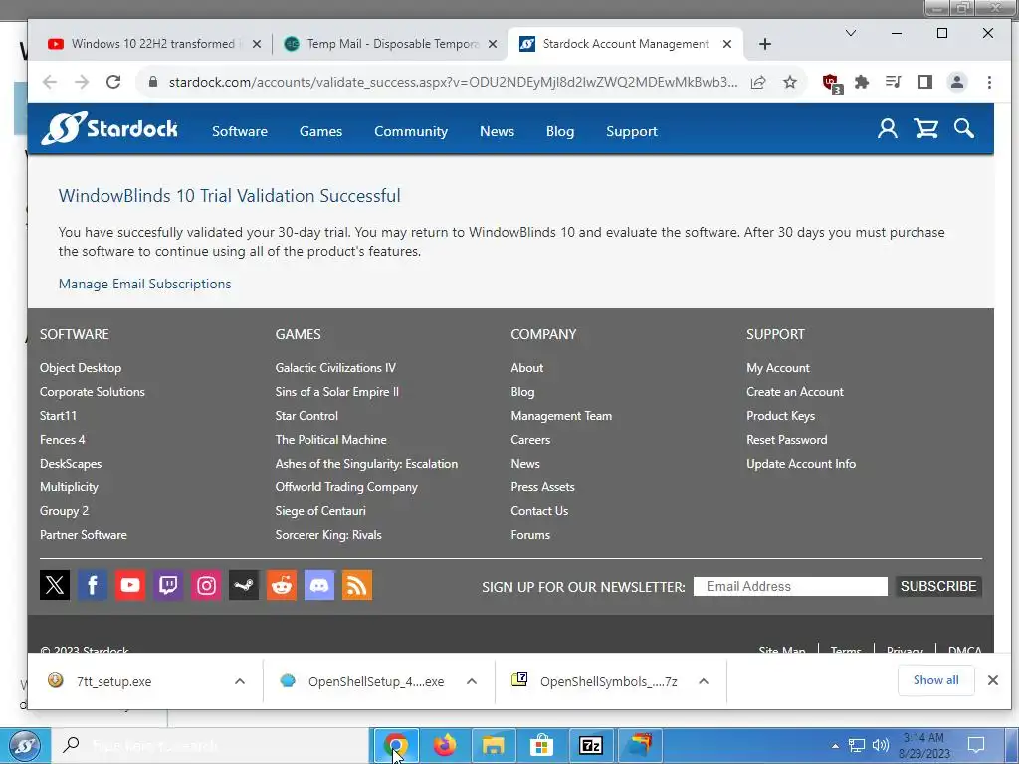Open the News menu in header
The width and height of the screenshot is (1019, 764).
[498, 131]
